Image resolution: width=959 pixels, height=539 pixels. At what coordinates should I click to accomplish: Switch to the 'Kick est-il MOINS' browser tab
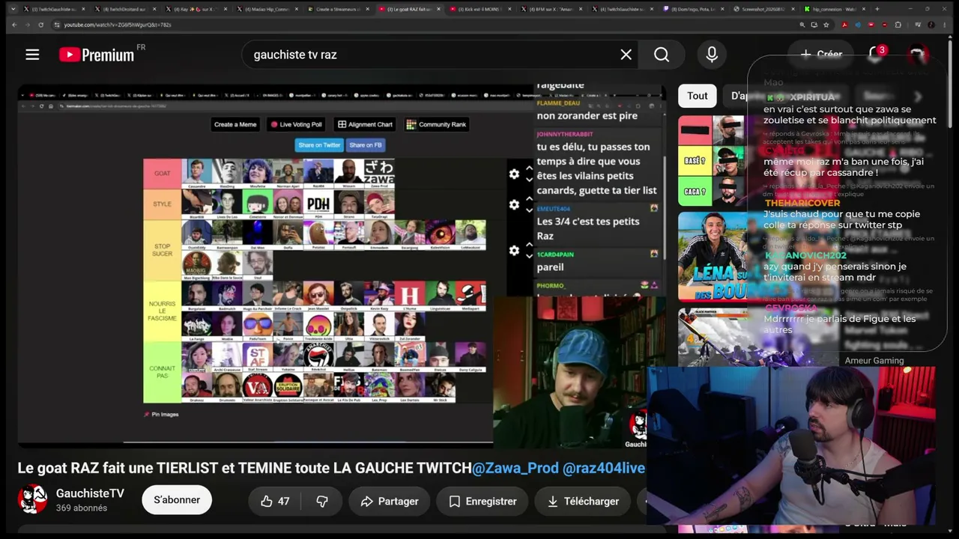click(x=481, y=9)
